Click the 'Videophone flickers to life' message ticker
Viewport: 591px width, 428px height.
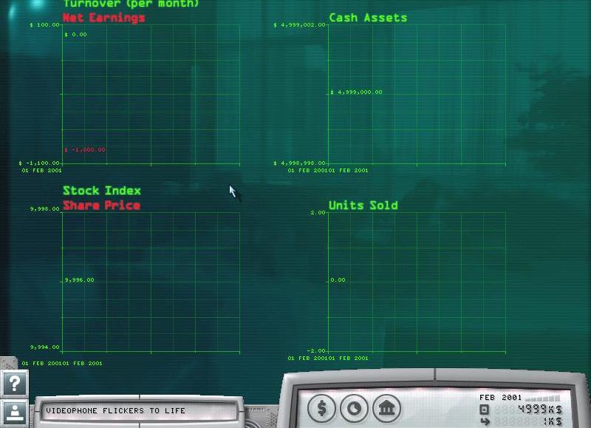point(137,410)
